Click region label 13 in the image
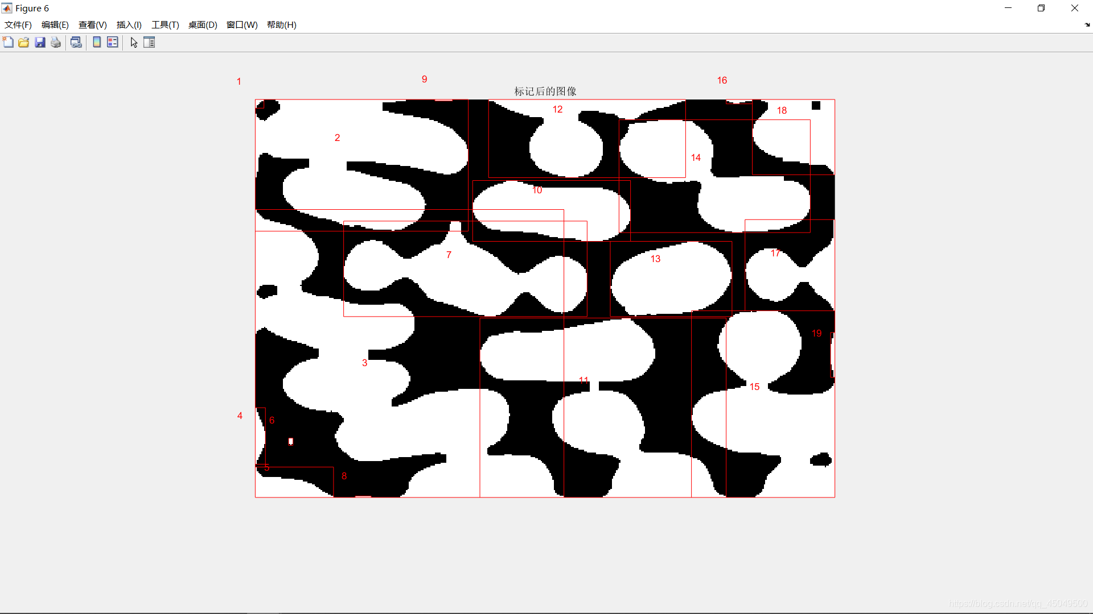The height and width of the screenshot is (614, 1093). 655,259
